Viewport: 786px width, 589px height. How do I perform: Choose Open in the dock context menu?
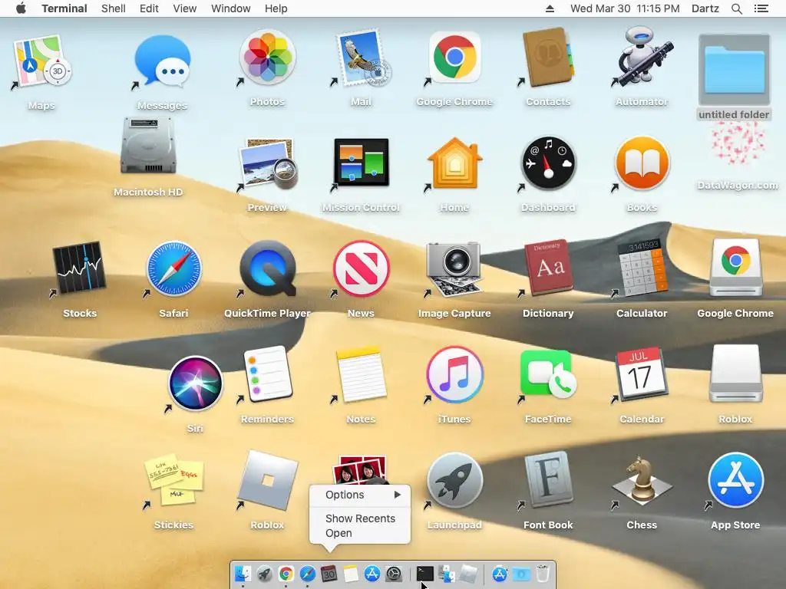tap(360, 533)
